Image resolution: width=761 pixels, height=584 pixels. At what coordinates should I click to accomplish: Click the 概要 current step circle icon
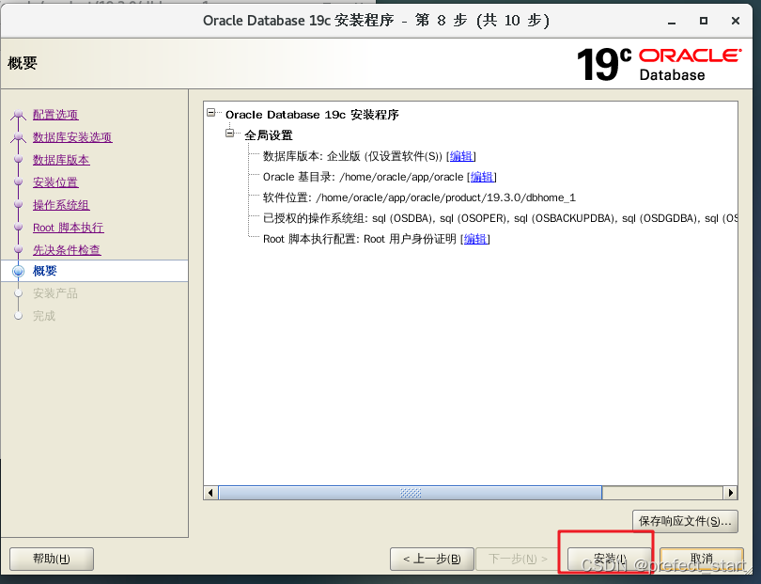click(19, 271)
